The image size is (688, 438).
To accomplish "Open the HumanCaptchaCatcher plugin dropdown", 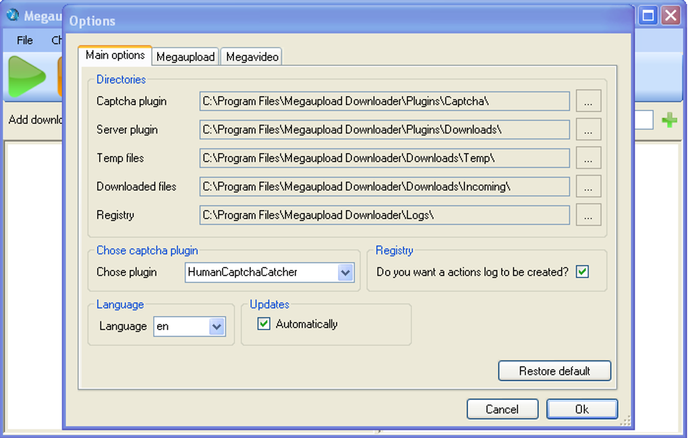I will click(345, 272).
